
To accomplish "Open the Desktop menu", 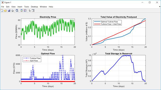I will click(34, 7).
